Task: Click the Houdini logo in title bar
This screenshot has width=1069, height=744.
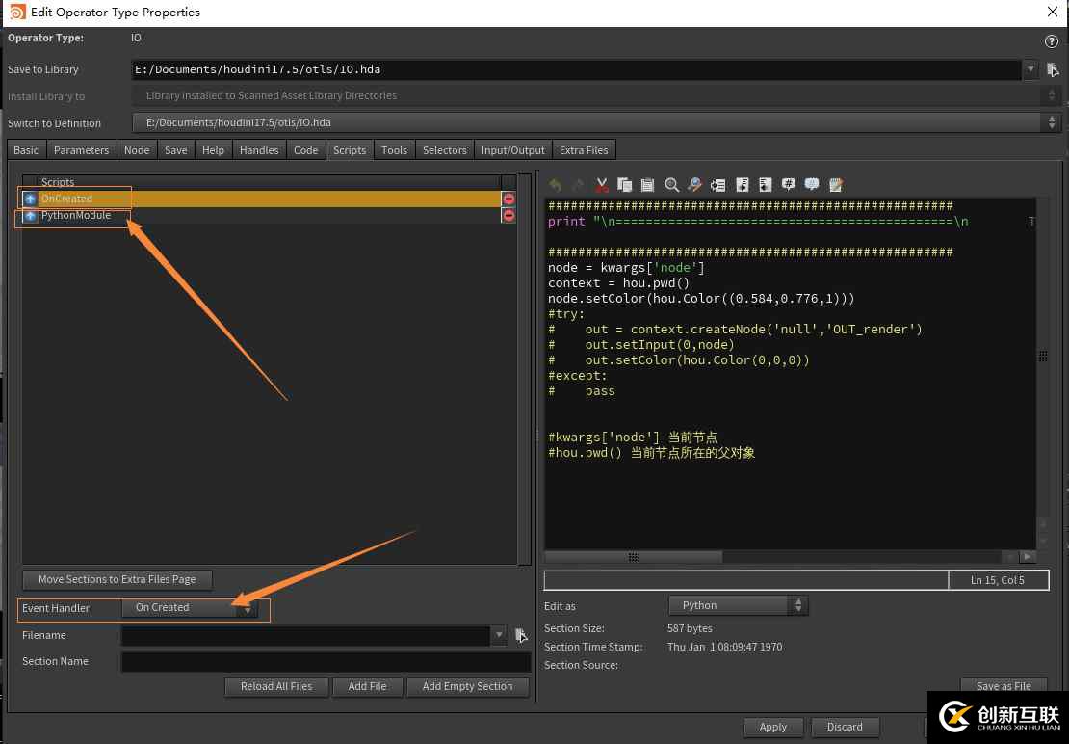Action: 17,12
